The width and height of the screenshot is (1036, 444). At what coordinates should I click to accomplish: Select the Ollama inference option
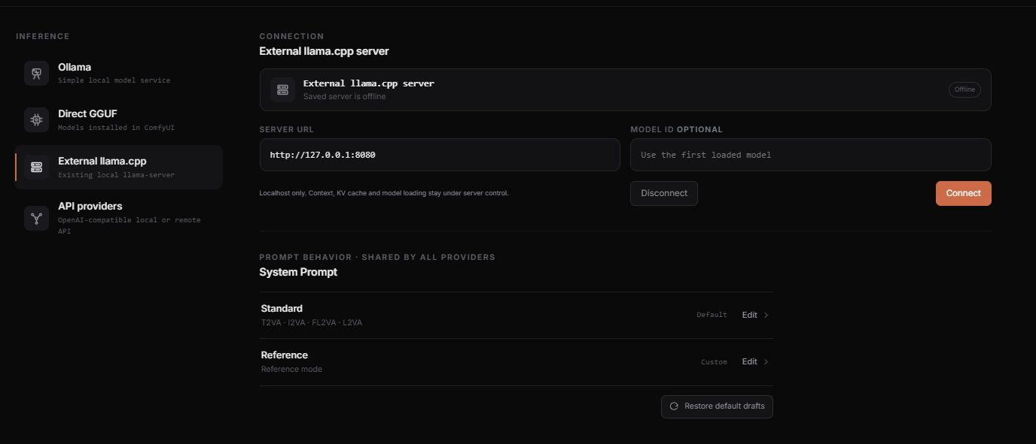click(119, 73)
